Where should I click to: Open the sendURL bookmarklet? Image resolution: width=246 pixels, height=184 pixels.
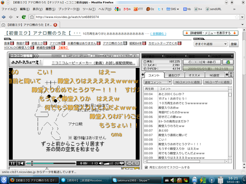click(x=214, y=9)
